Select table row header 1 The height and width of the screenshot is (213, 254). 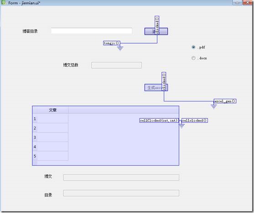pos(35,119)
